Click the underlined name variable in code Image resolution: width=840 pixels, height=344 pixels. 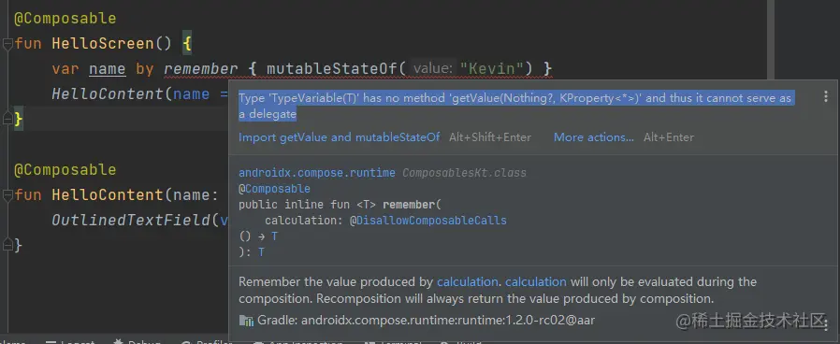click(x=108, y=69)
